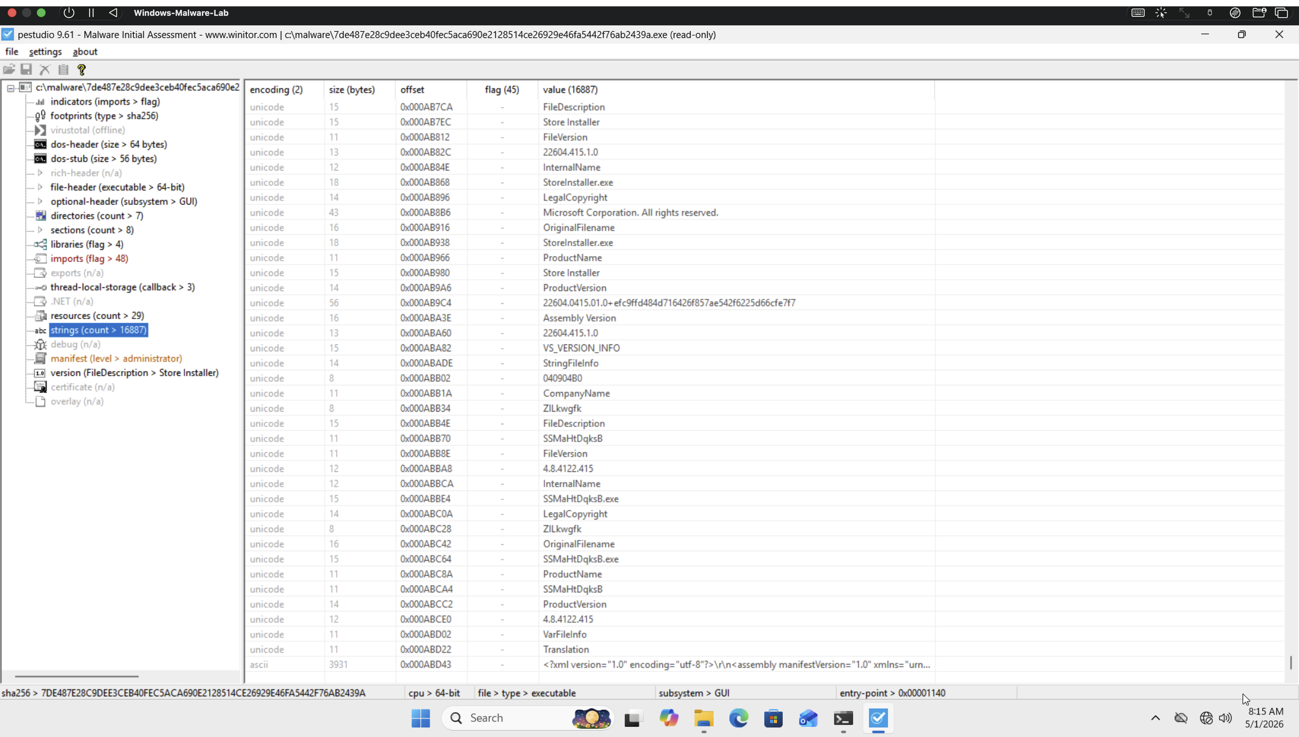Screen dimensions: 1299x737
Task: Open the file menu
Action: tap(12, 52)
